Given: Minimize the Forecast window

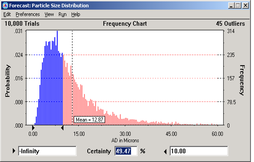Looking at the screenshot, I should [x=231, y=6].
